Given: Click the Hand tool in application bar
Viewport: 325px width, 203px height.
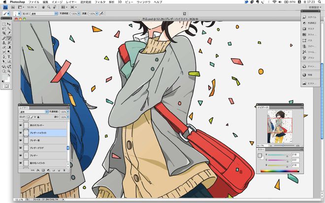Looking at the screenshot, I should (x=43, y=7).
